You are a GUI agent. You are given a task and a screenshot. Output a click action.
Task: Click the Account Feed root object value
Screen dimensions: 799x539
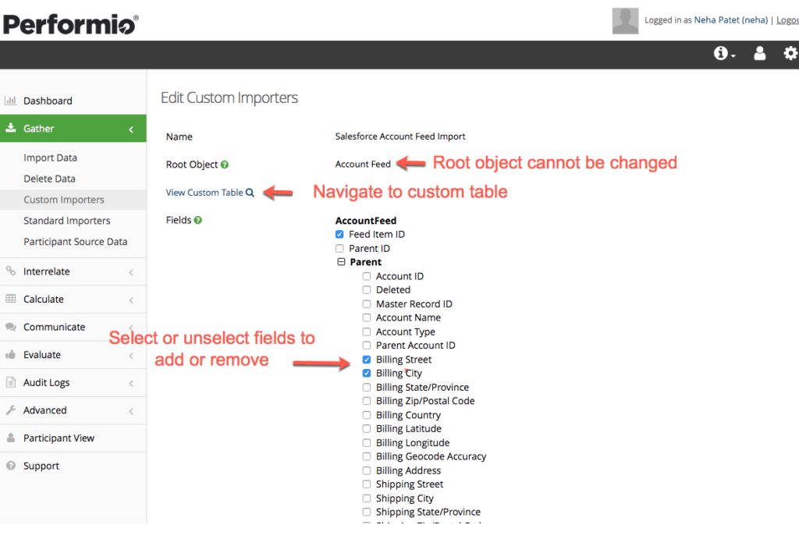[x=363, y=164]
